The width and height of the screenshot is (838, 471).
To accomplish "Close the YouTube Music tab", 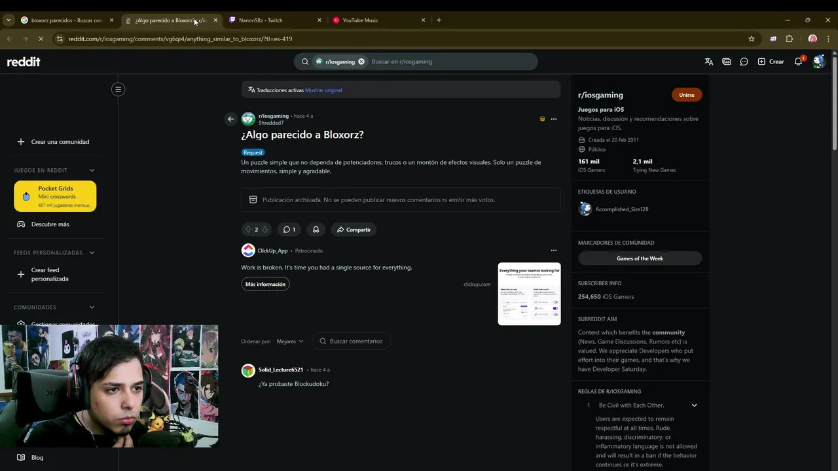I will point(424,20).
